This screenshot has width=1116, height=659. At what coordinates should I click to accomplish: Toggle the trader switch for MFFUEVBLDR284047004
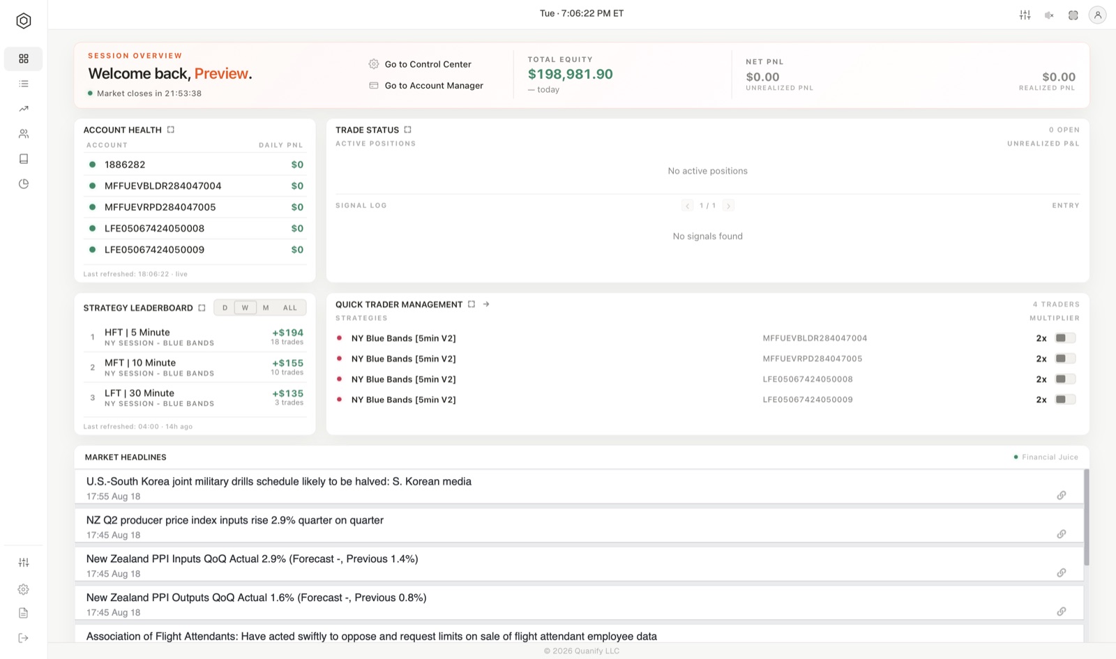[1065, 338]
